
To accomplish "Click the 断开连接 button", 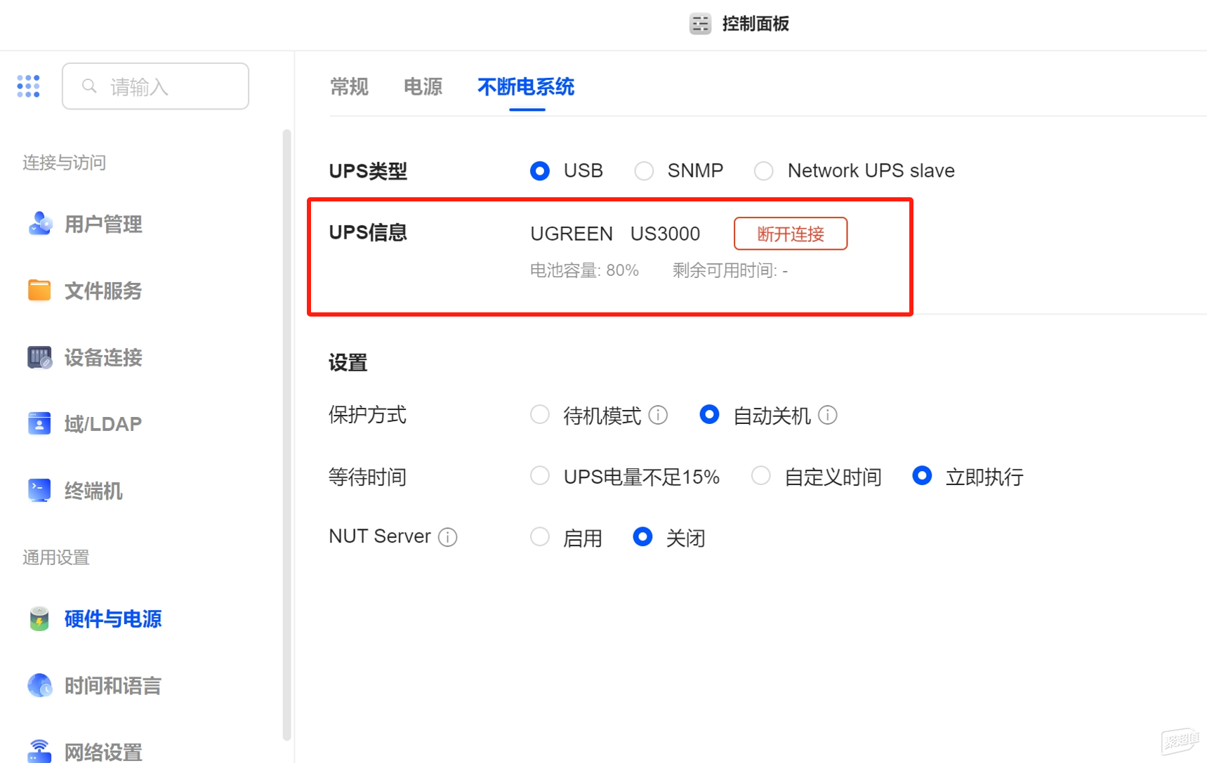I will [x=791, y=234].
